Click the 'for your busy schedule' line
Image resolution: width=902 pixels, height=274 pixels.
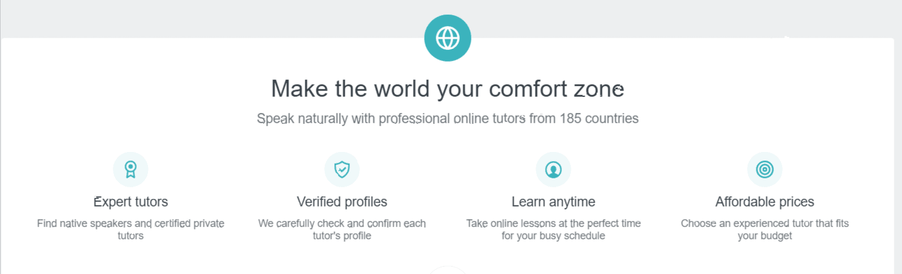pyautogui.click(x=553, y=236)
